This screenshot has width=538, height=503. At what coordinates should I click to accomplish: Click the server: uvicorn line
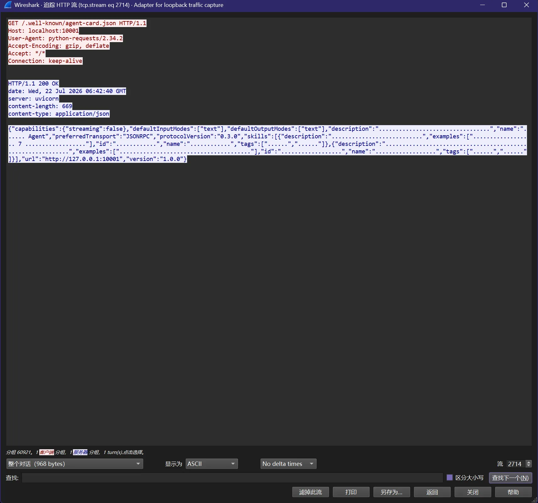pyautogui.click(x=33, y=99)
